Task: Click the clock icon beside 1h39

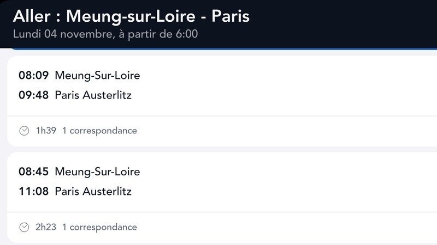Action: (24, 131)
